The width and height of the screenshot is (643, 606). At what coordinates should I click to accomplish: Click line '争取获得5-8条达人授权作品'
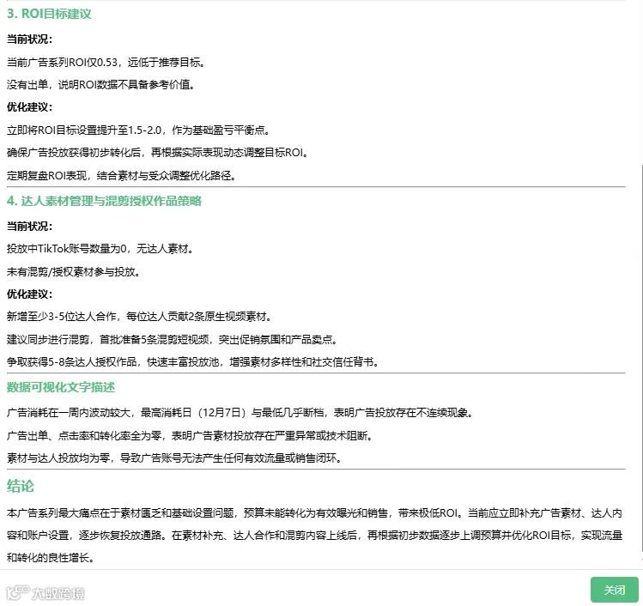(71, 362)
